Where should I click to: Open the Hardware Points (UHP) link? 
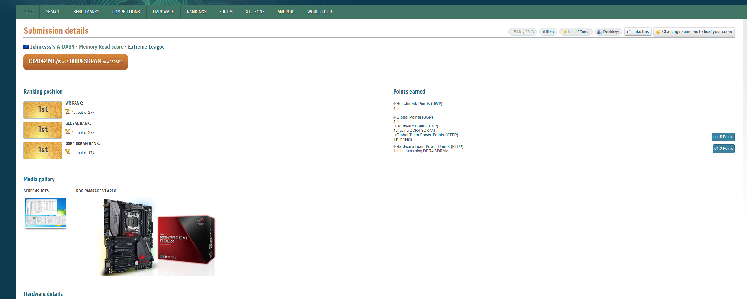click(417, 126)
